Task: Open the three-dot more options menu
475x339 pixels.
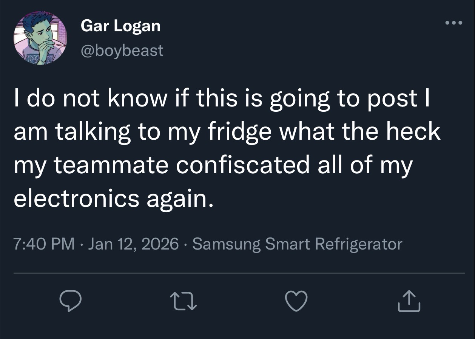Action: click(x=453, y=23)
